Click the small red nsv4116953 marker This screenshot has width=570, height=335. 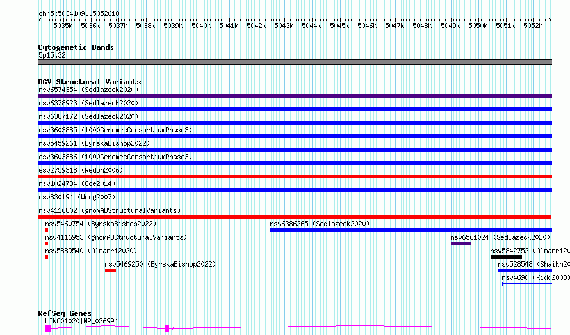click(x=47, y=244)
